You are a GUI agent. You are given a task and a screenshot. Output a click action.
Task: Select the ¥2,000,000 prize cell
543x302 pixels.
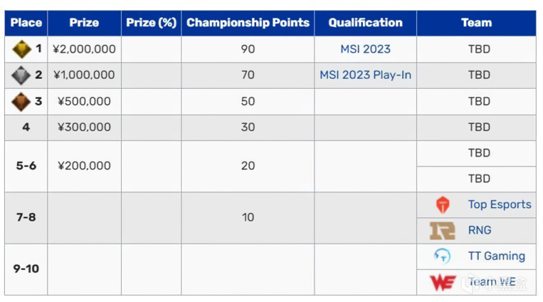[84, 49]
